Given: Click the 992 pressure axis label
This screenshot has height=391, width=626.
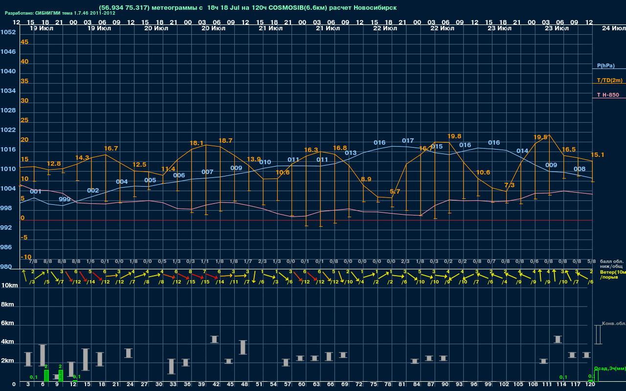Looking at the screenshot, I should point(6,228).
